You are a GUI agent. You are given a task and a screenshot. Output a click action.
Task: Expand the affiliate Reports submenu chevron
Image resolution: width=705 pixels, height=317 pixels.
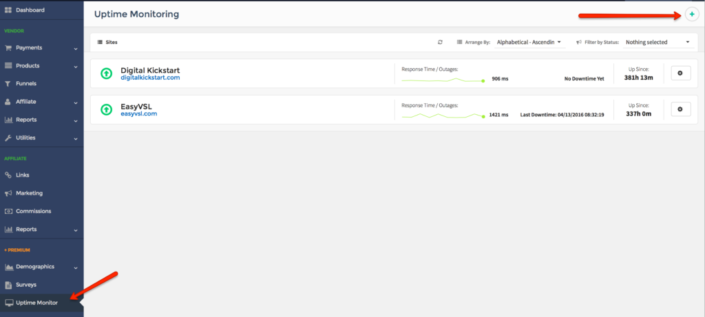pos(76,230)
